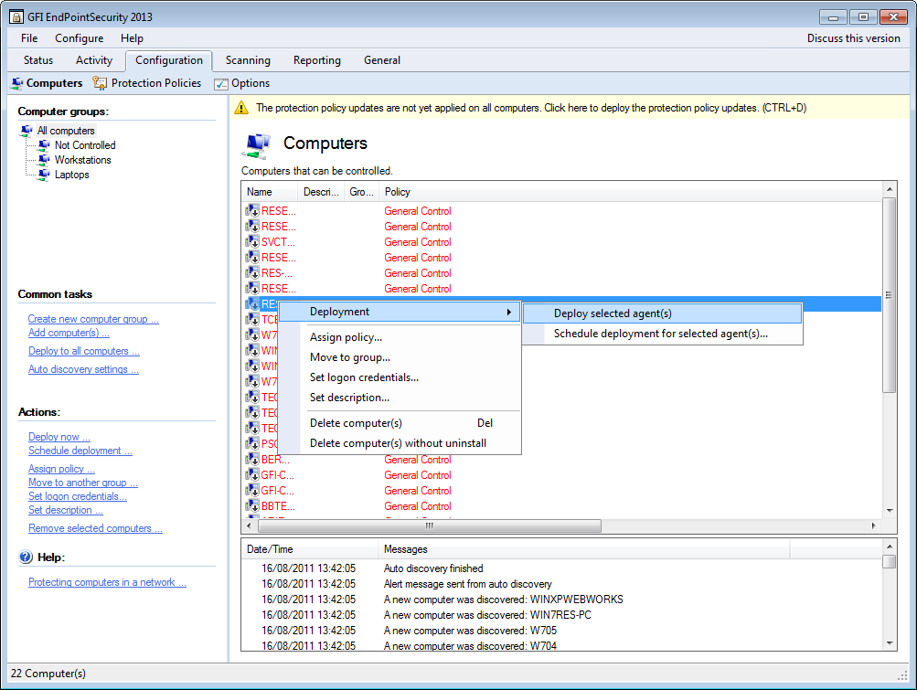
Task: Click Create new computer group link
Action: tap(93, 319)
